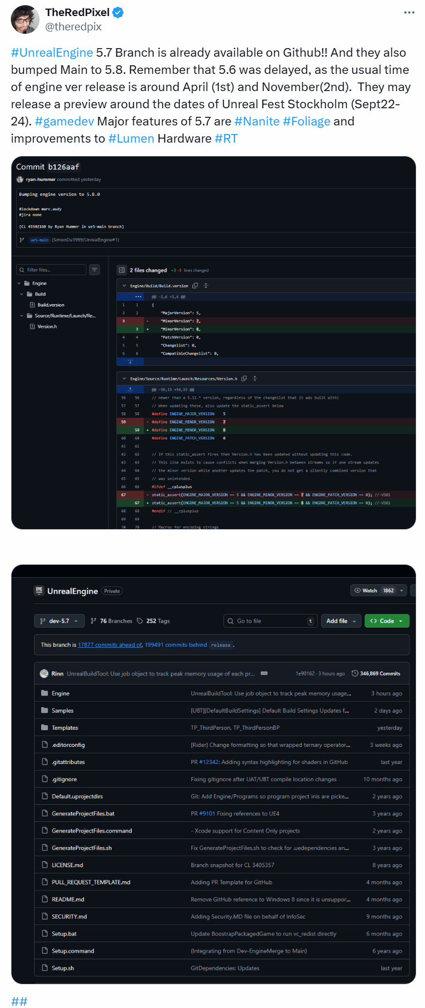Expand the Add file dropdown
This screenshot has height=1008, width=425.
[x=341, y=621]
